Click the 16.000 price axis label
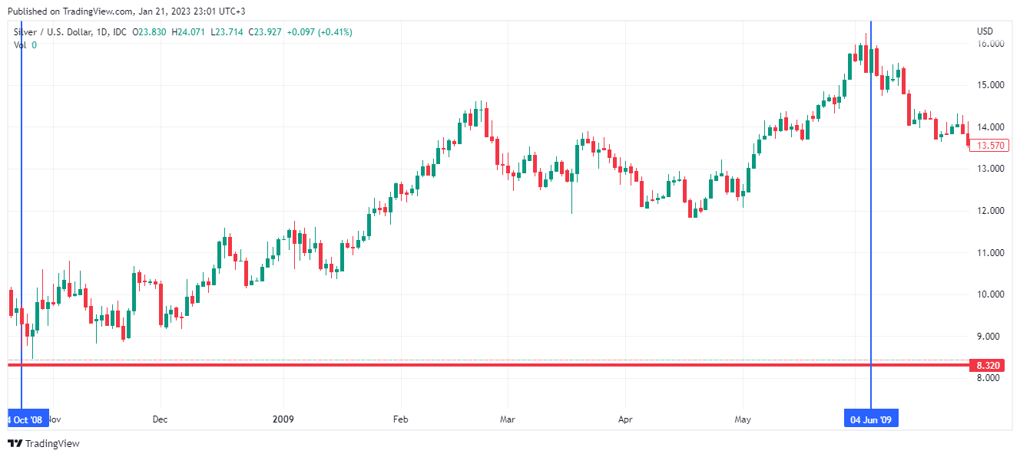 point(991,44)
